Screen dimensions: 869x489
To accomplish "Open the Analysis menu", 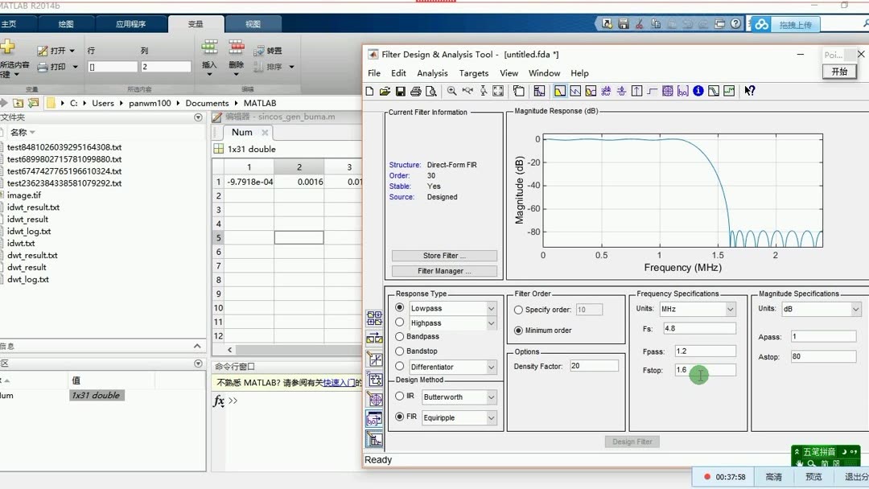I will [x=432, y=73].
